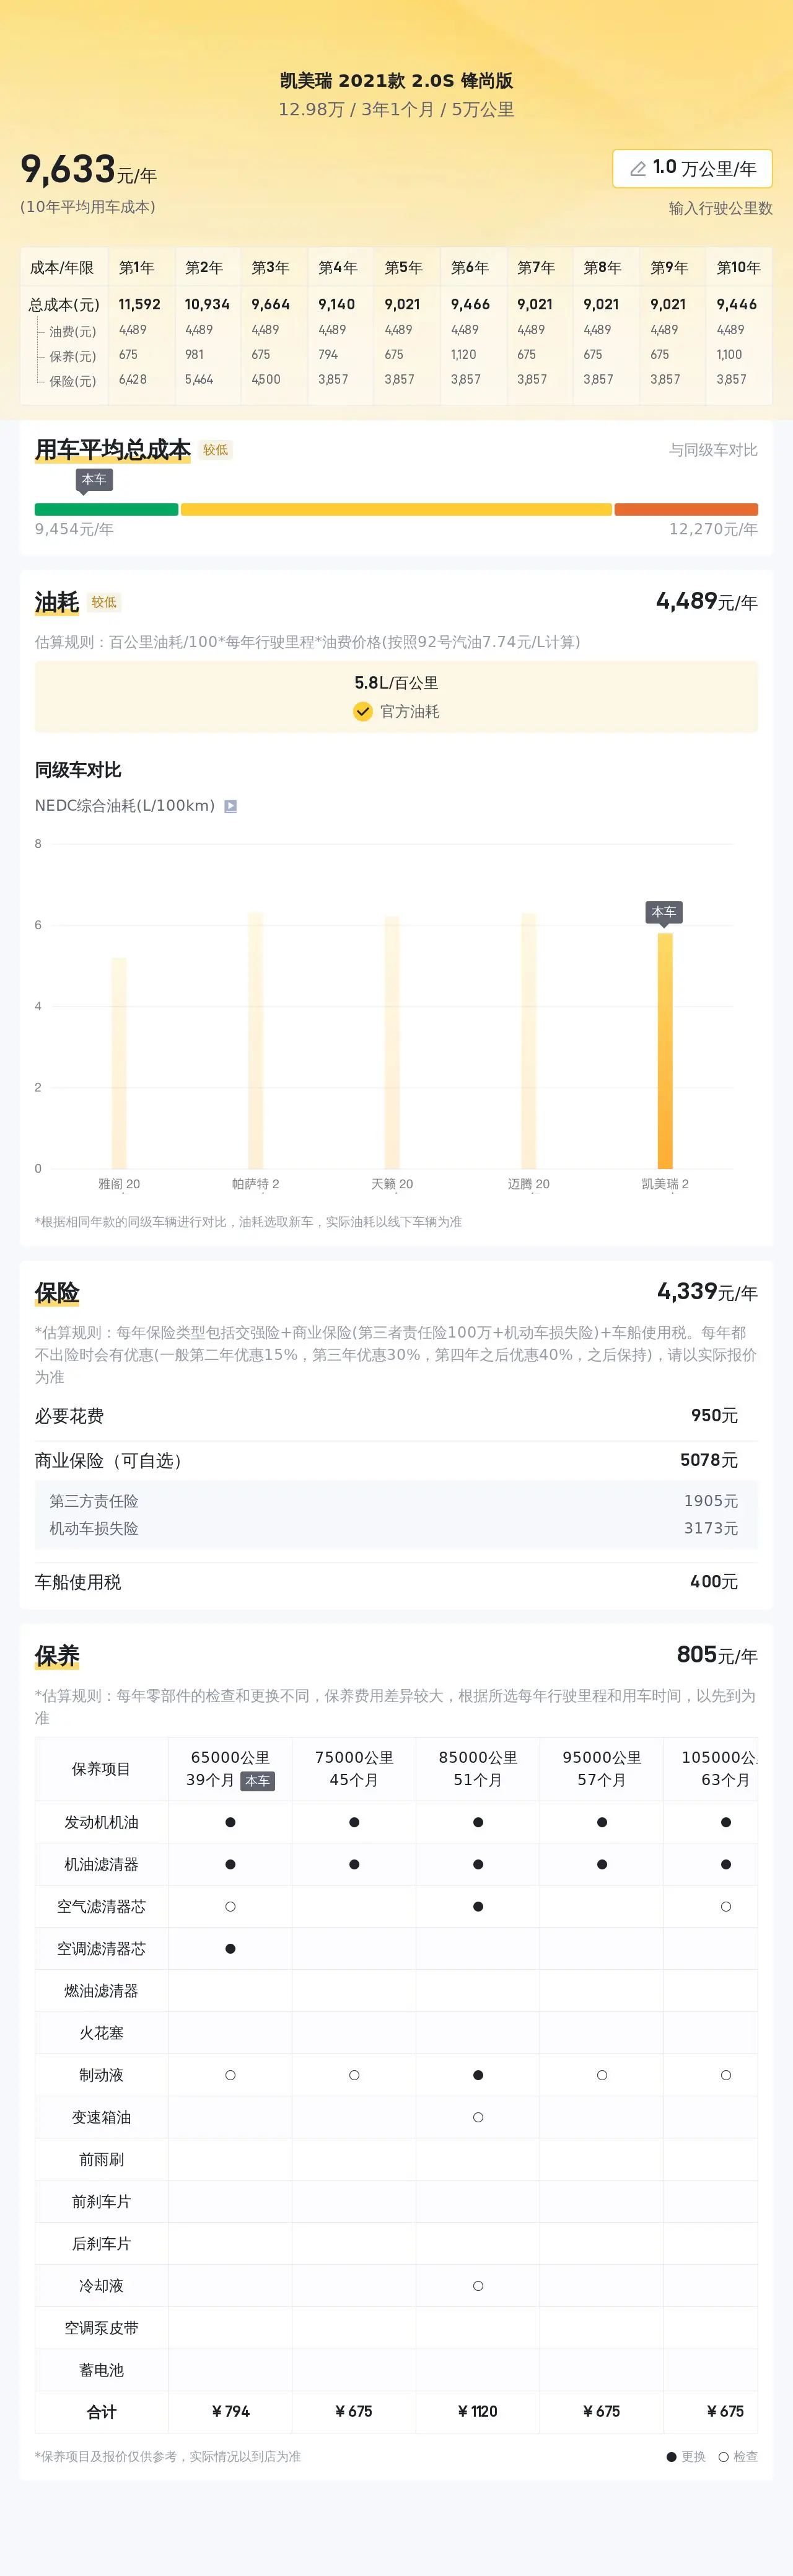
Task: Click the 第三方责任险 1905元 row
Action: tap(396, 1501)
